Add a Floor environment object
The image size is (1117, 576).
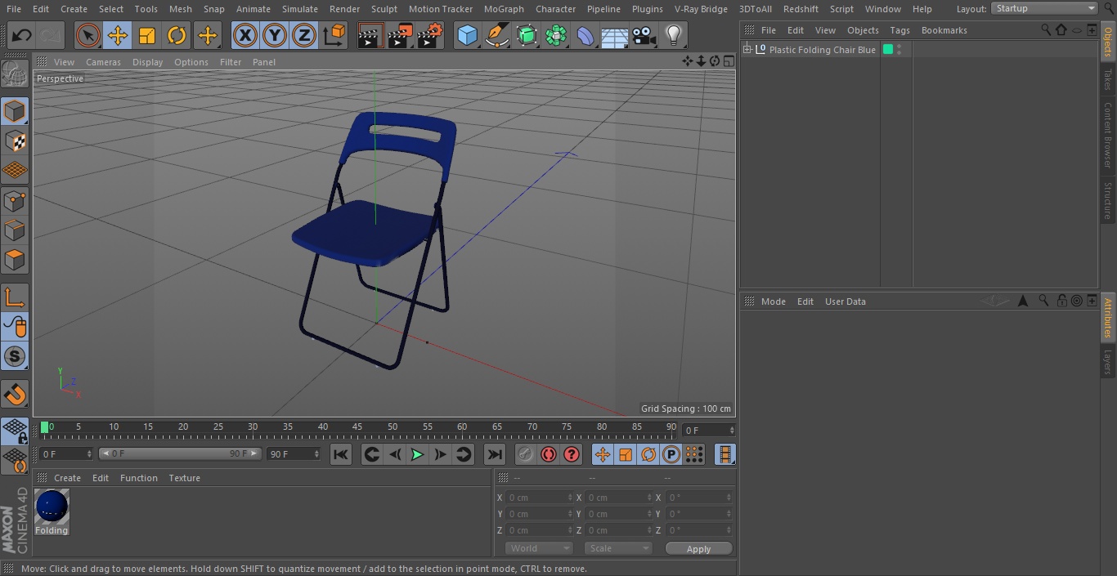click(x=615, y=35)
